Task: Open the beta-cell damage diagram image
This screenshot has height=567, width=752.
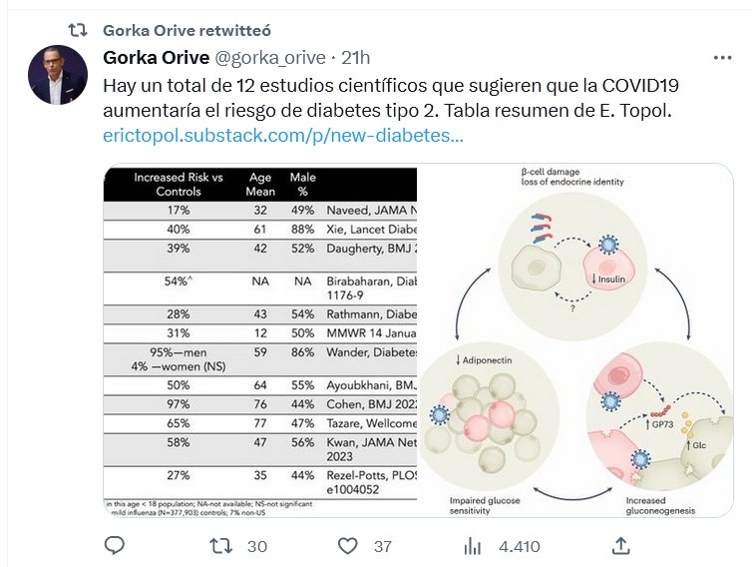Action: pos(583,339)
